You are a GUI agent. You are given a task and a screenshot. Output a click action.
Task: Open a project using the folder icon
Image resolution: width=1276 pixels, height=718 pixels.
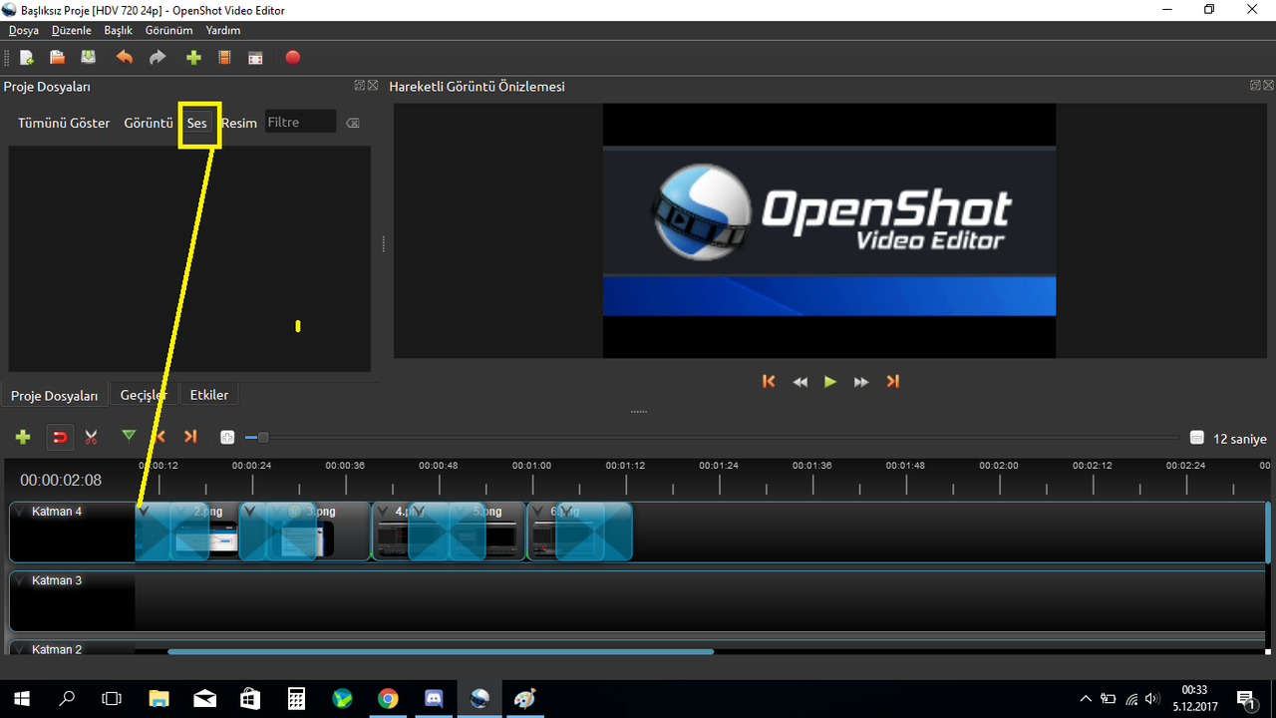pos(58,58)
